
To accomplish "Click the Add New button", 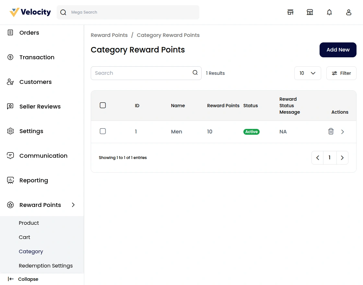I will [338, 50].
